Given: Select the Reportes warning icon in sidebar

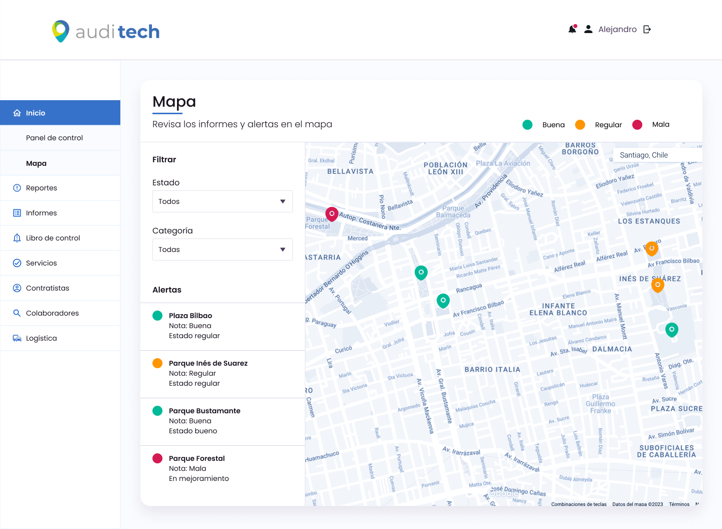Looking at the screenshot, I should pyautogui.click(x=16, y=188).
